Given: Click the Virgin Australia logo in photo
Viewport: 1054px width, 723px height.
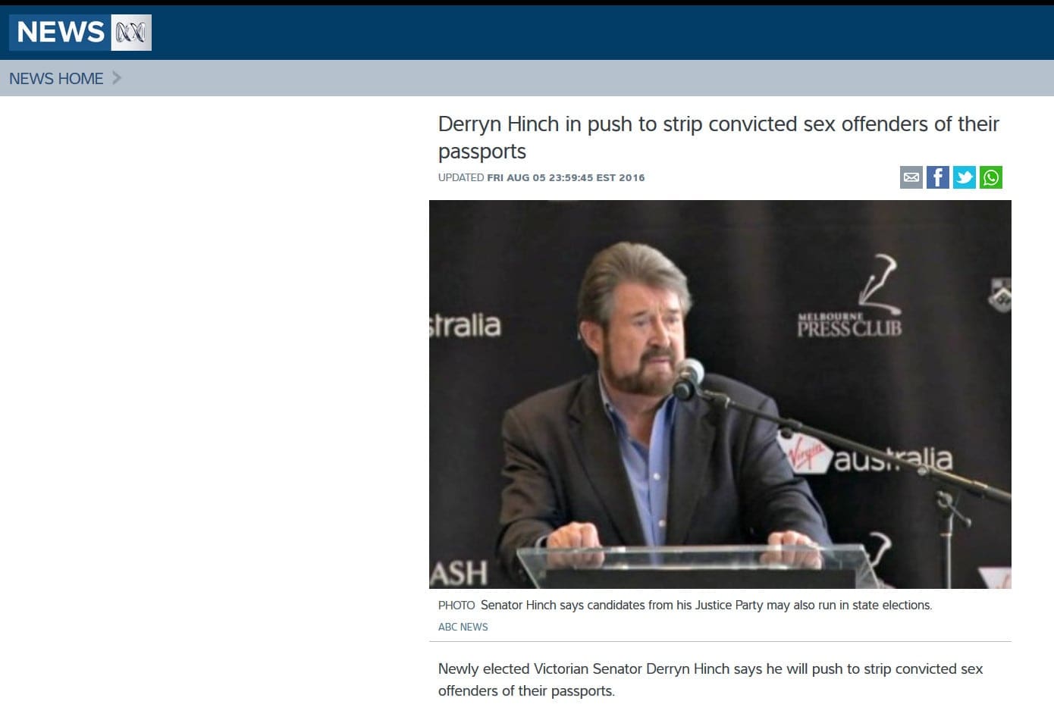Looking at the screenshot, I should coord(864,454).
